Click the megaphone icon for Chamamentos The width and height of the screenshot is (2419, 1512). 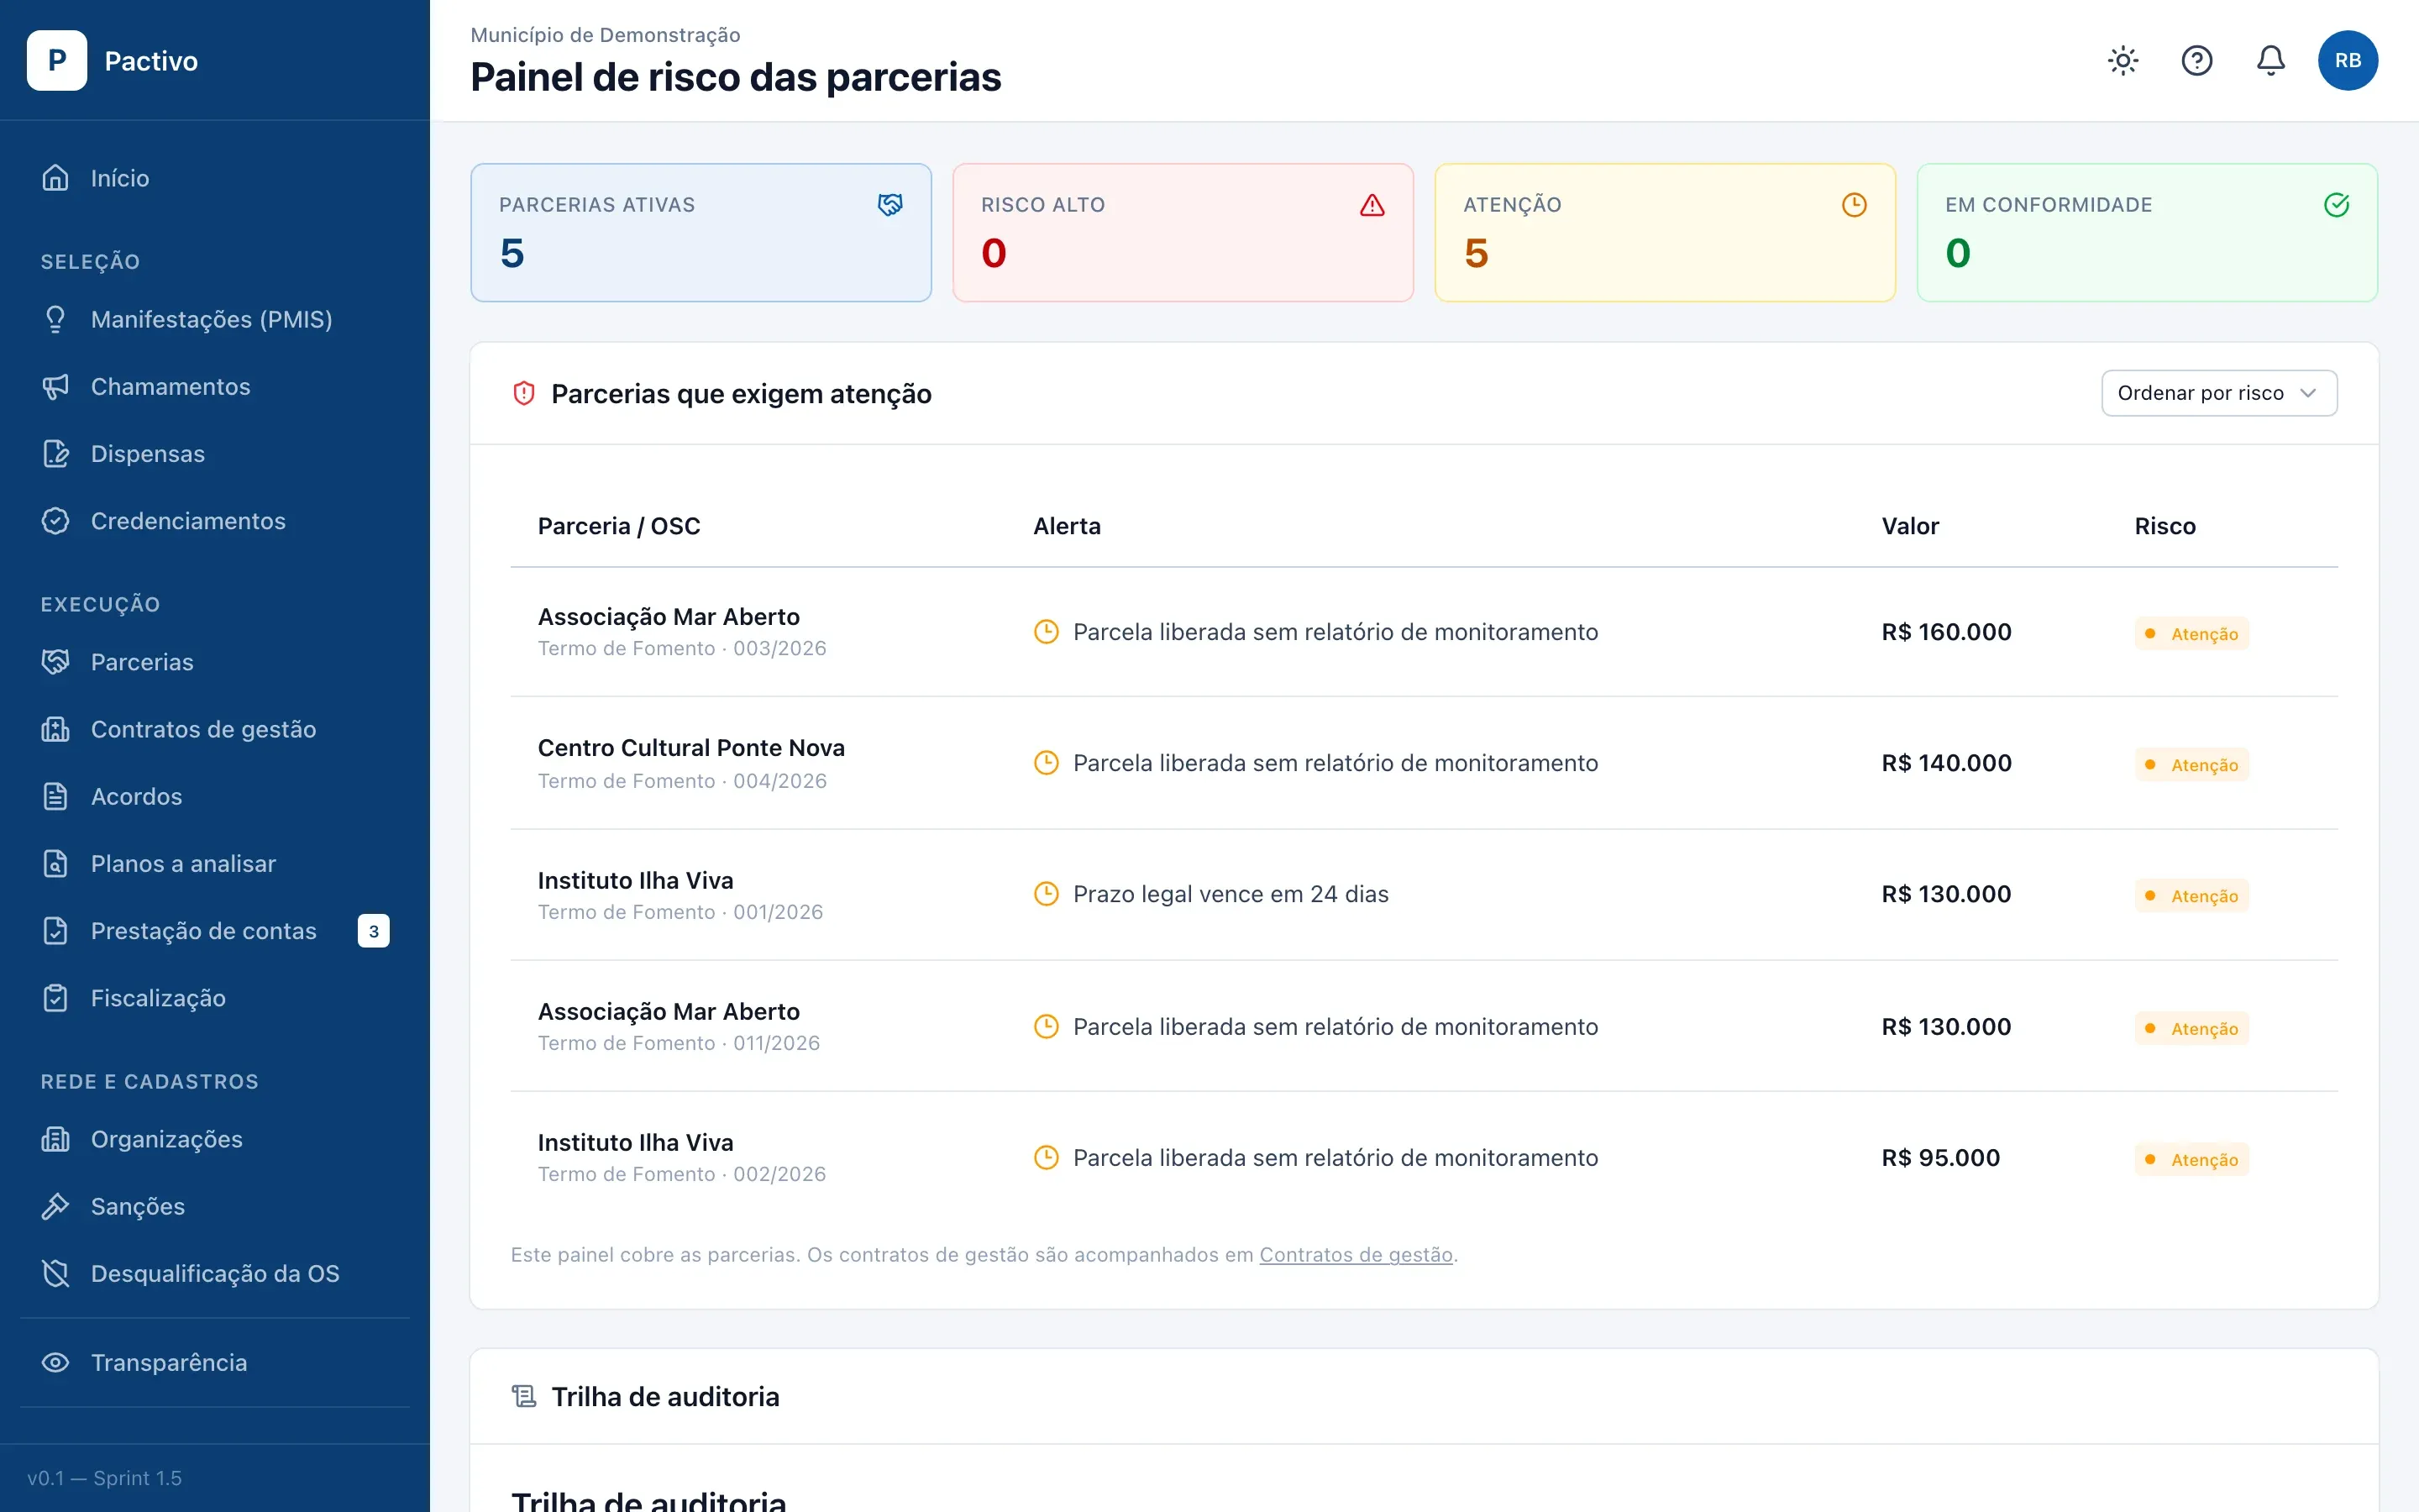56,386
